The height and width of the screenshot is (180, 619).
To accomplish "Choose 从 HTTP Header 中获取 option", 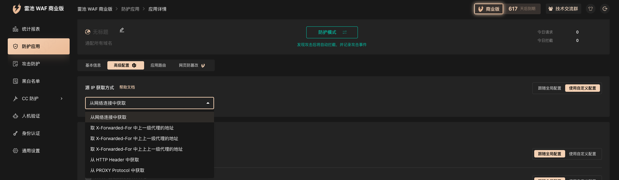I will [x=115, y=160].
